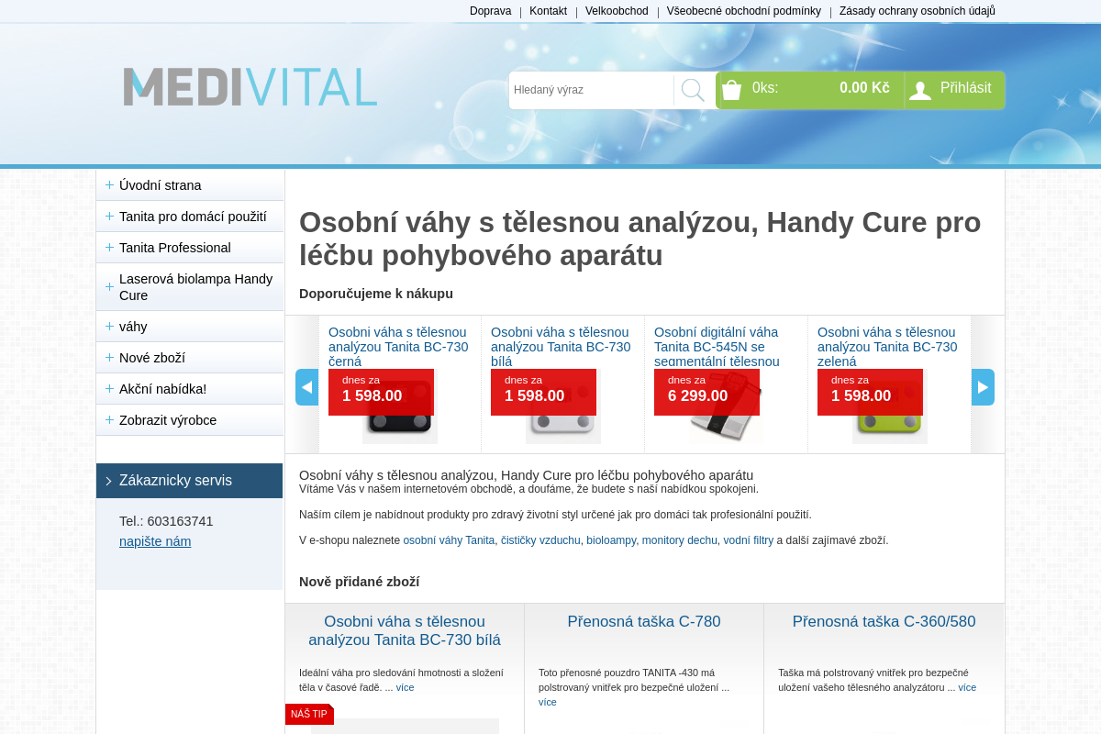The width and height of the screenshot is (1101, 734).
Task: Expand plus icon beside Úvodní strana
Action: click(109, 184)
